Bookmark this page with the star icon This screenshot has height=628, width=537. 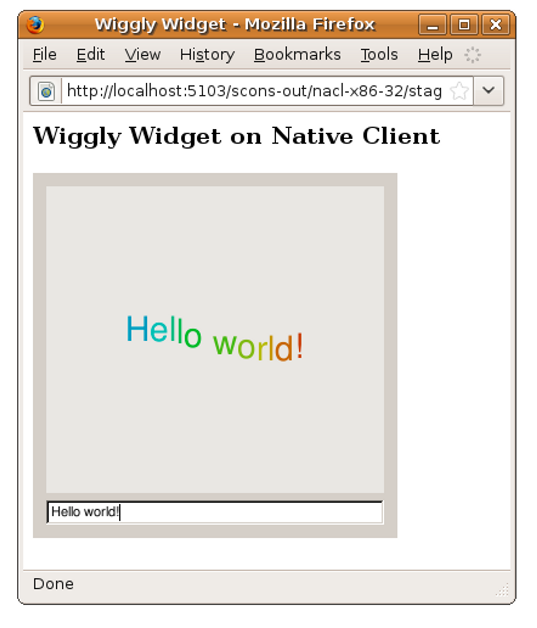coord(459,91)
